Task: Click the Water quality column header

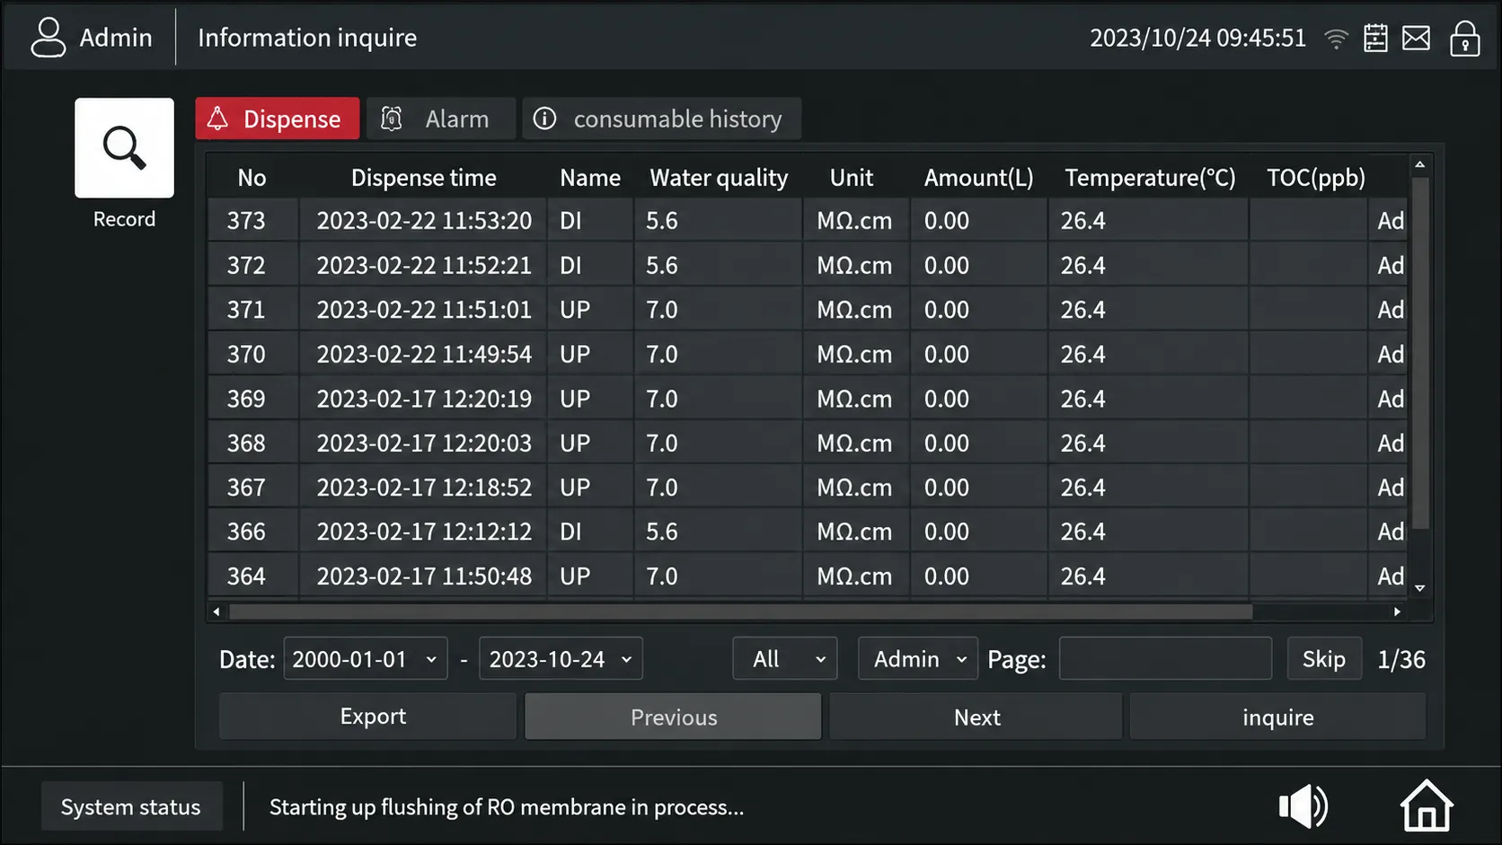Action: click(x=719, y=178)
